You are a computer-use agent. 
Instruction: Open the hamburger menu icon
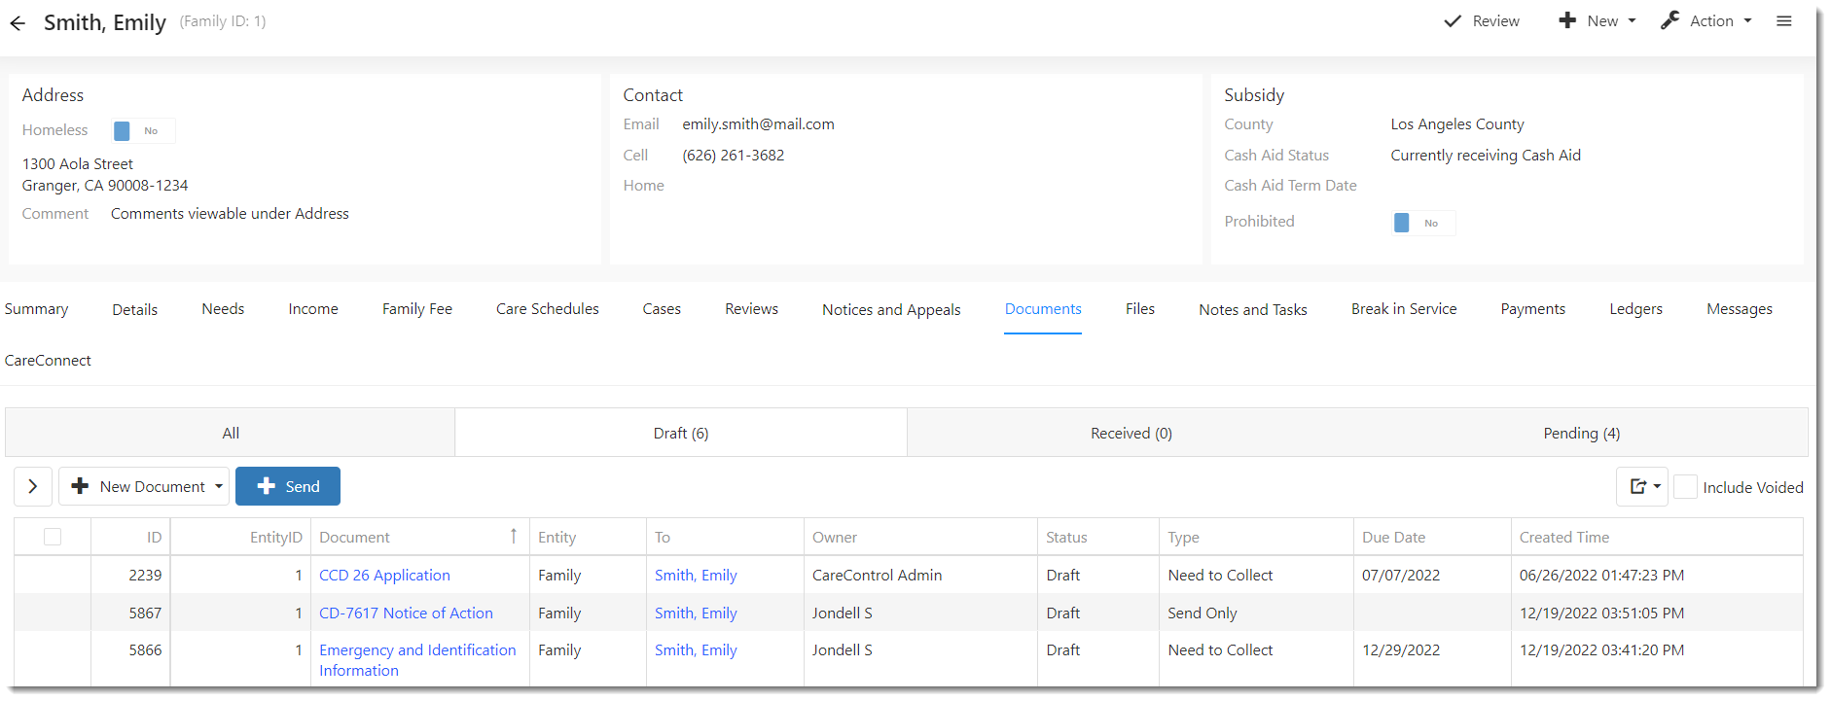coord(1783,21)
